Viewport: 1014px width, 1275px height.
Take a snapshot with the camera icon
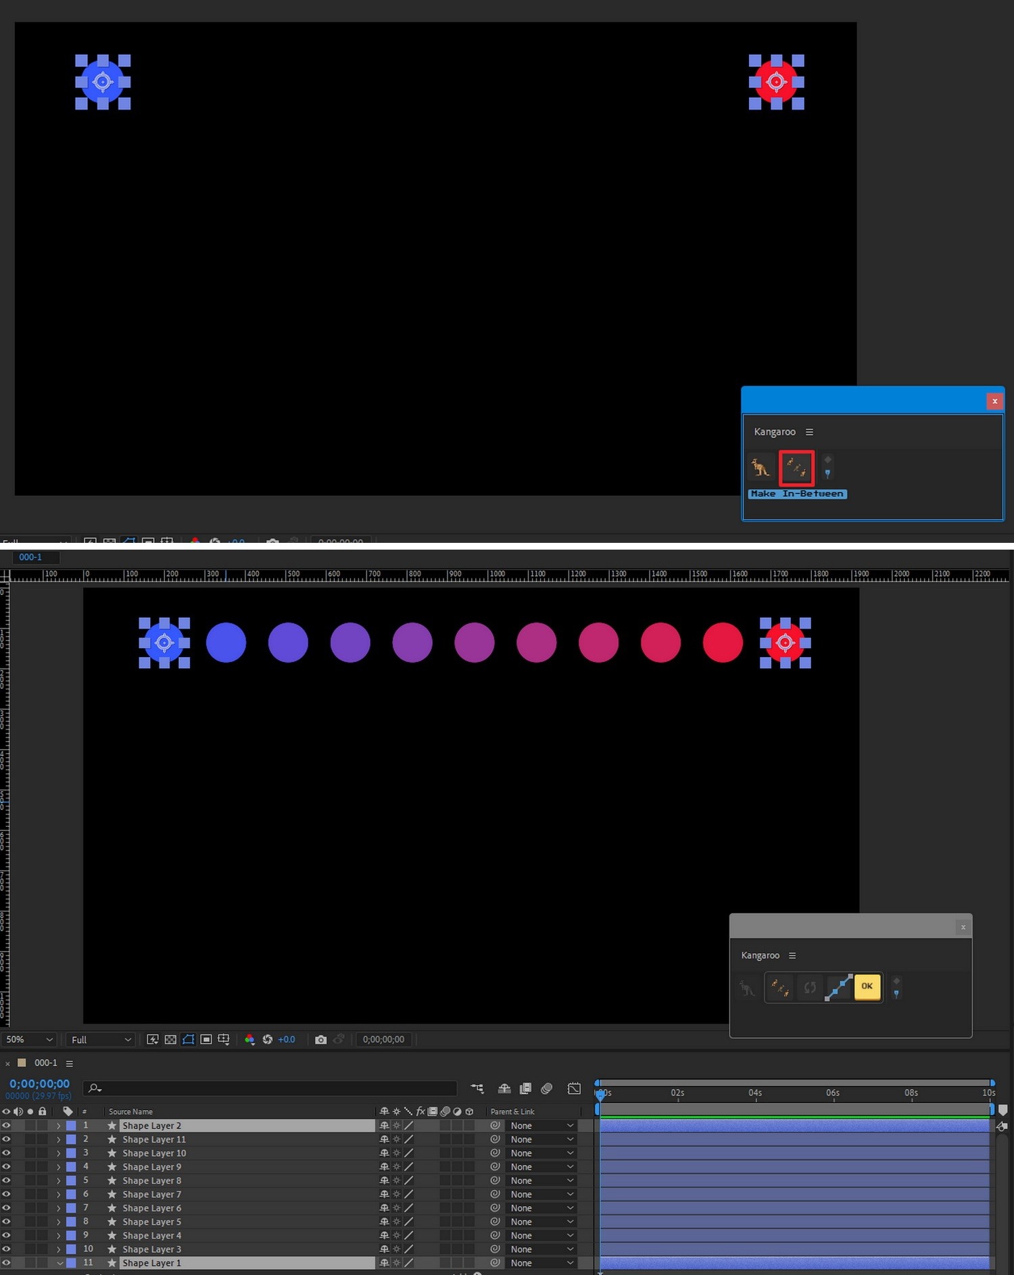[x=320, y=1039]
